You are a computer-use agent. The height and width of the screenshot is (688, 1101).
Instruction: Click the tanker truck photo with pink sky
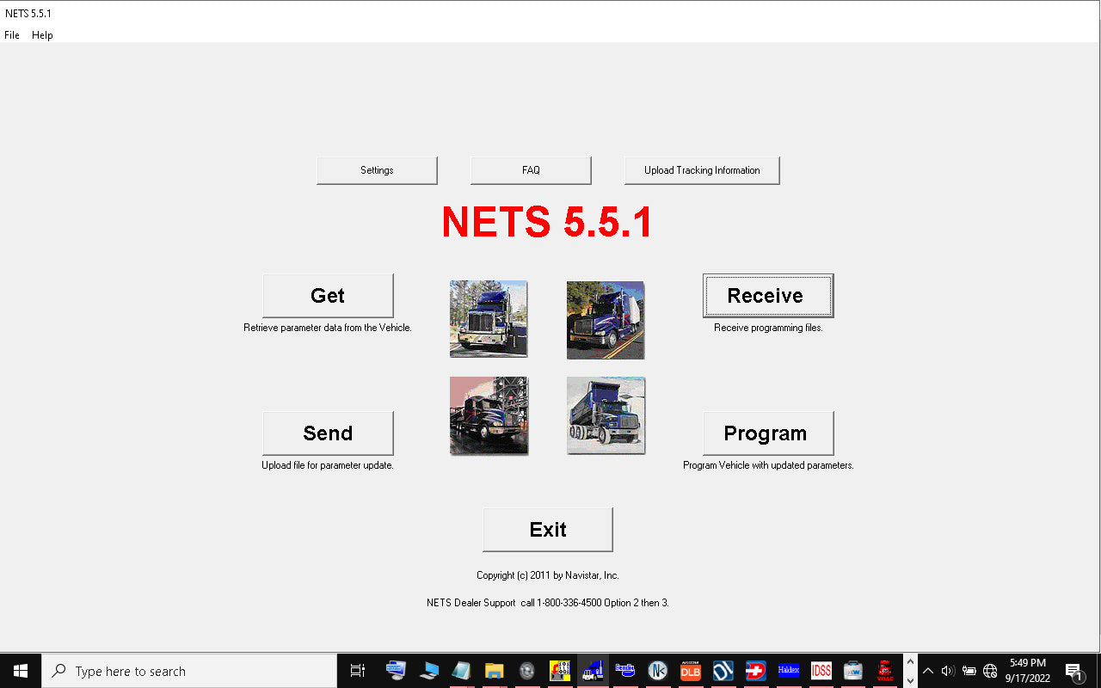point(489,415)
